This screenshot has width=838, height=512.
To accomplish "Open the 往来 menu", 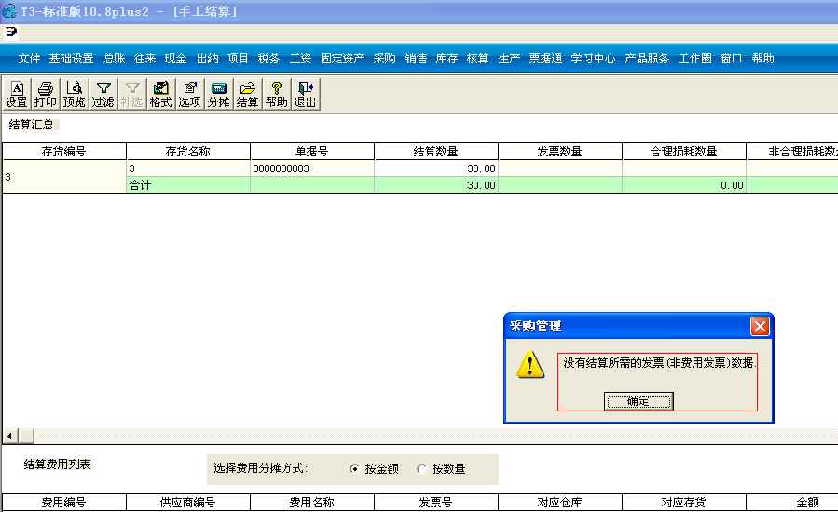I will (x=144, y=59).
